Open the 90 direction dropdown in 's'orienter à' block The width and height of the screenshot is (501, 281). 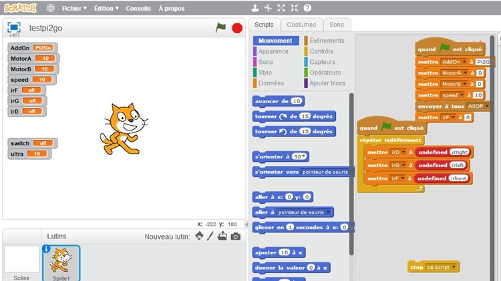click(299, 156)
